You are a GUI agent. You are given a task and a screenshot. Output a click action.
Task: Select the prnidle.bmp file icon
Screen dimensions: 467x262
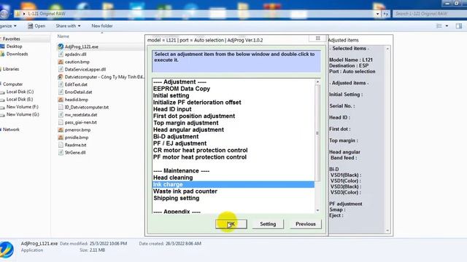click(x=61, y=138)
